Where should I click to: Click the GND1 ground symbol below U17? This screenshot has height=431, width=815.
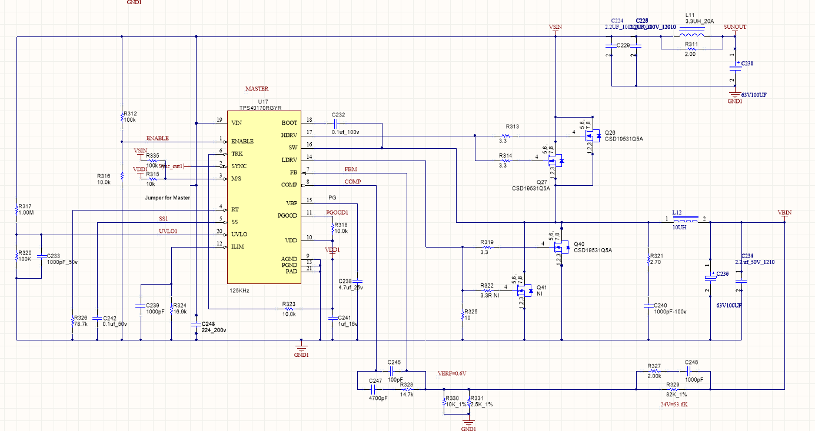302,349
